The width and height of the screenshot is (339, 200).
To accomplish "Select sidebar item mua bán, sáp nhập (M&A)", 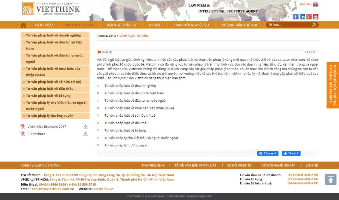I will tap(55, 72).
